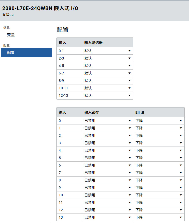Open EII 沿 dropdown for input 6
189x223 pixels.
(159, 165)
